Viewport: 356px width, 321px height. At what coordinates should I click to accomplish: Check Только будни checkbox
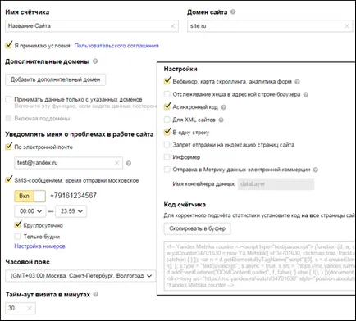[x=17, y=237]
